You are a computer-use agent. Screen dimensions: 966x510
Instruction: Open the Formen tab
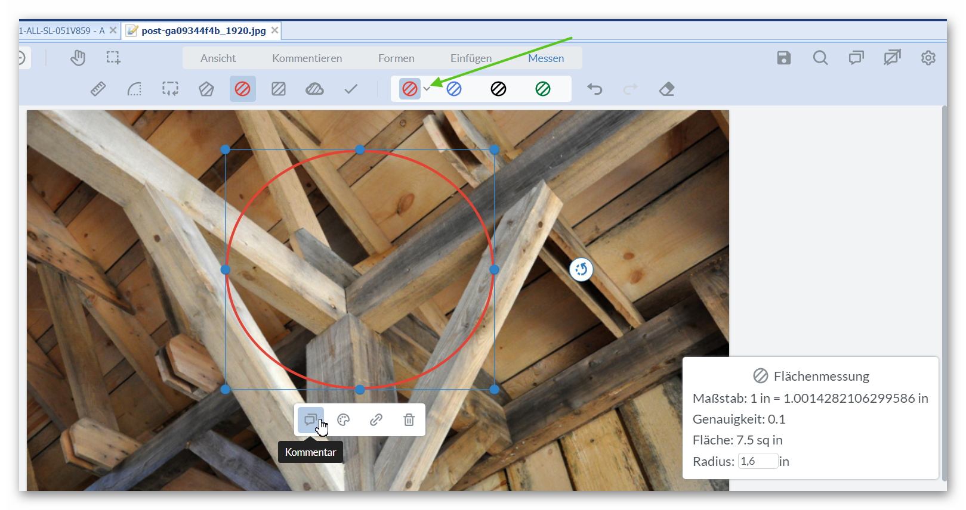click(396, 58)
